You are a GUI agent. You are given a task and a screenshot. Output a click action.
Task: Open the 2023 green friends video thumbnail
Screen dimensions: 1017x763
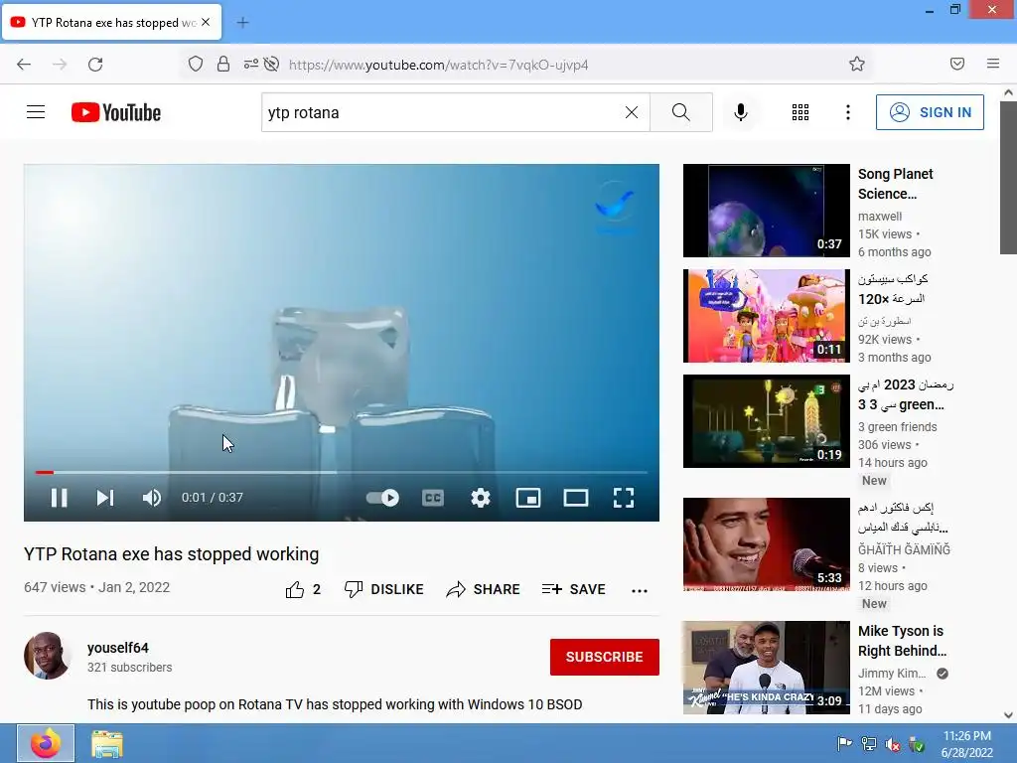tap(766, 421)
